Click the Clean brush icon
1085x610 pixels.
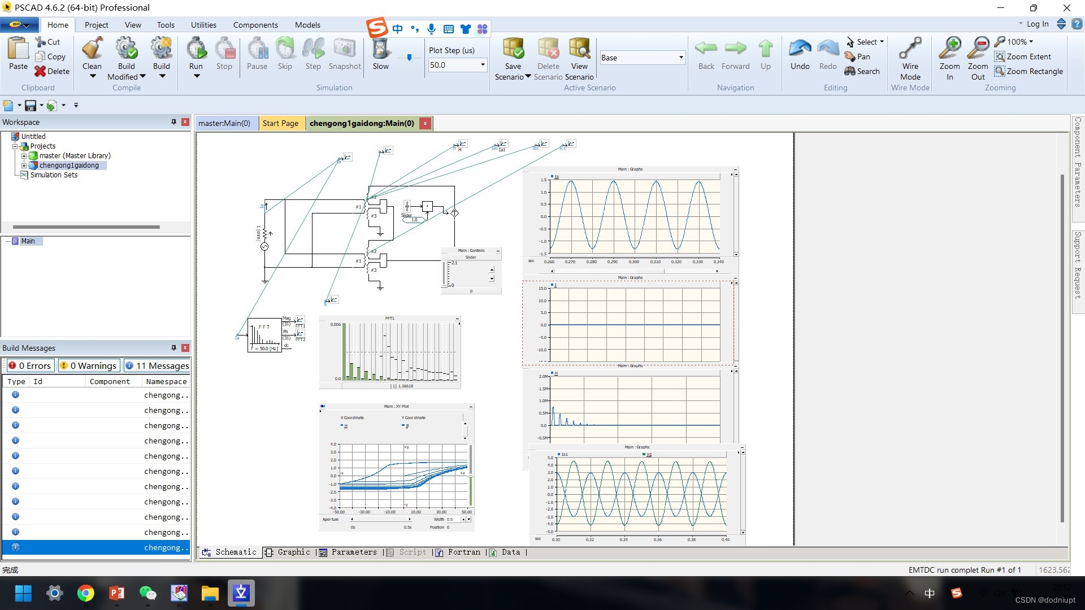pyautogui.click(x=92, y=49)
